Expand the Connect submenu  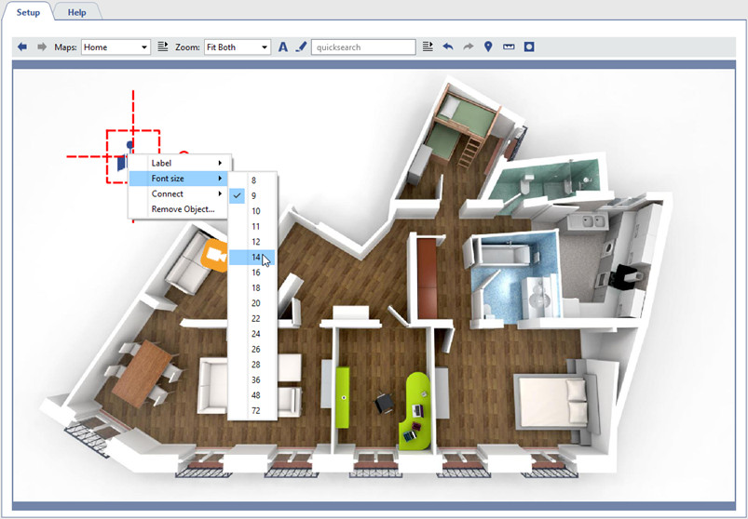tap(178, 194)
